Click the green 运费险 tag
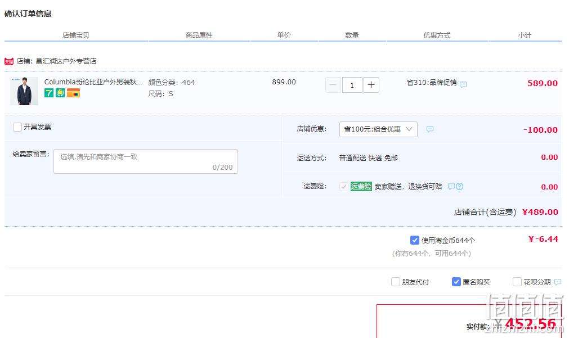The height and width of the screenshot is (338, 569). [361, 186]
